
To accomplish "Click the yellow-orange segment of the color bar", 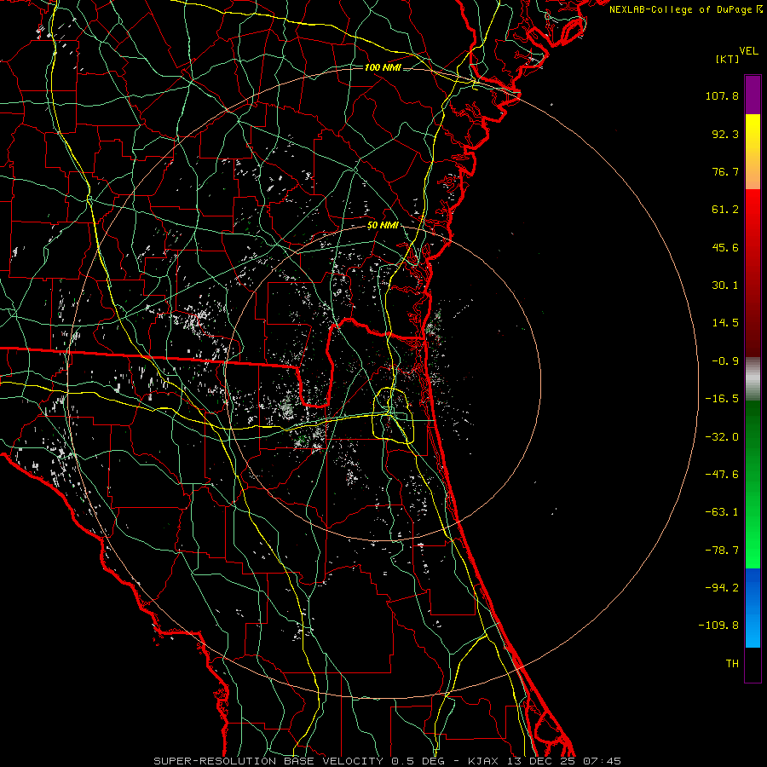I will point(753,152).
